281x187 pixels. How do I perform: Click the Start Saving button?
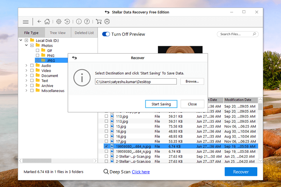[x=161, y=104]
